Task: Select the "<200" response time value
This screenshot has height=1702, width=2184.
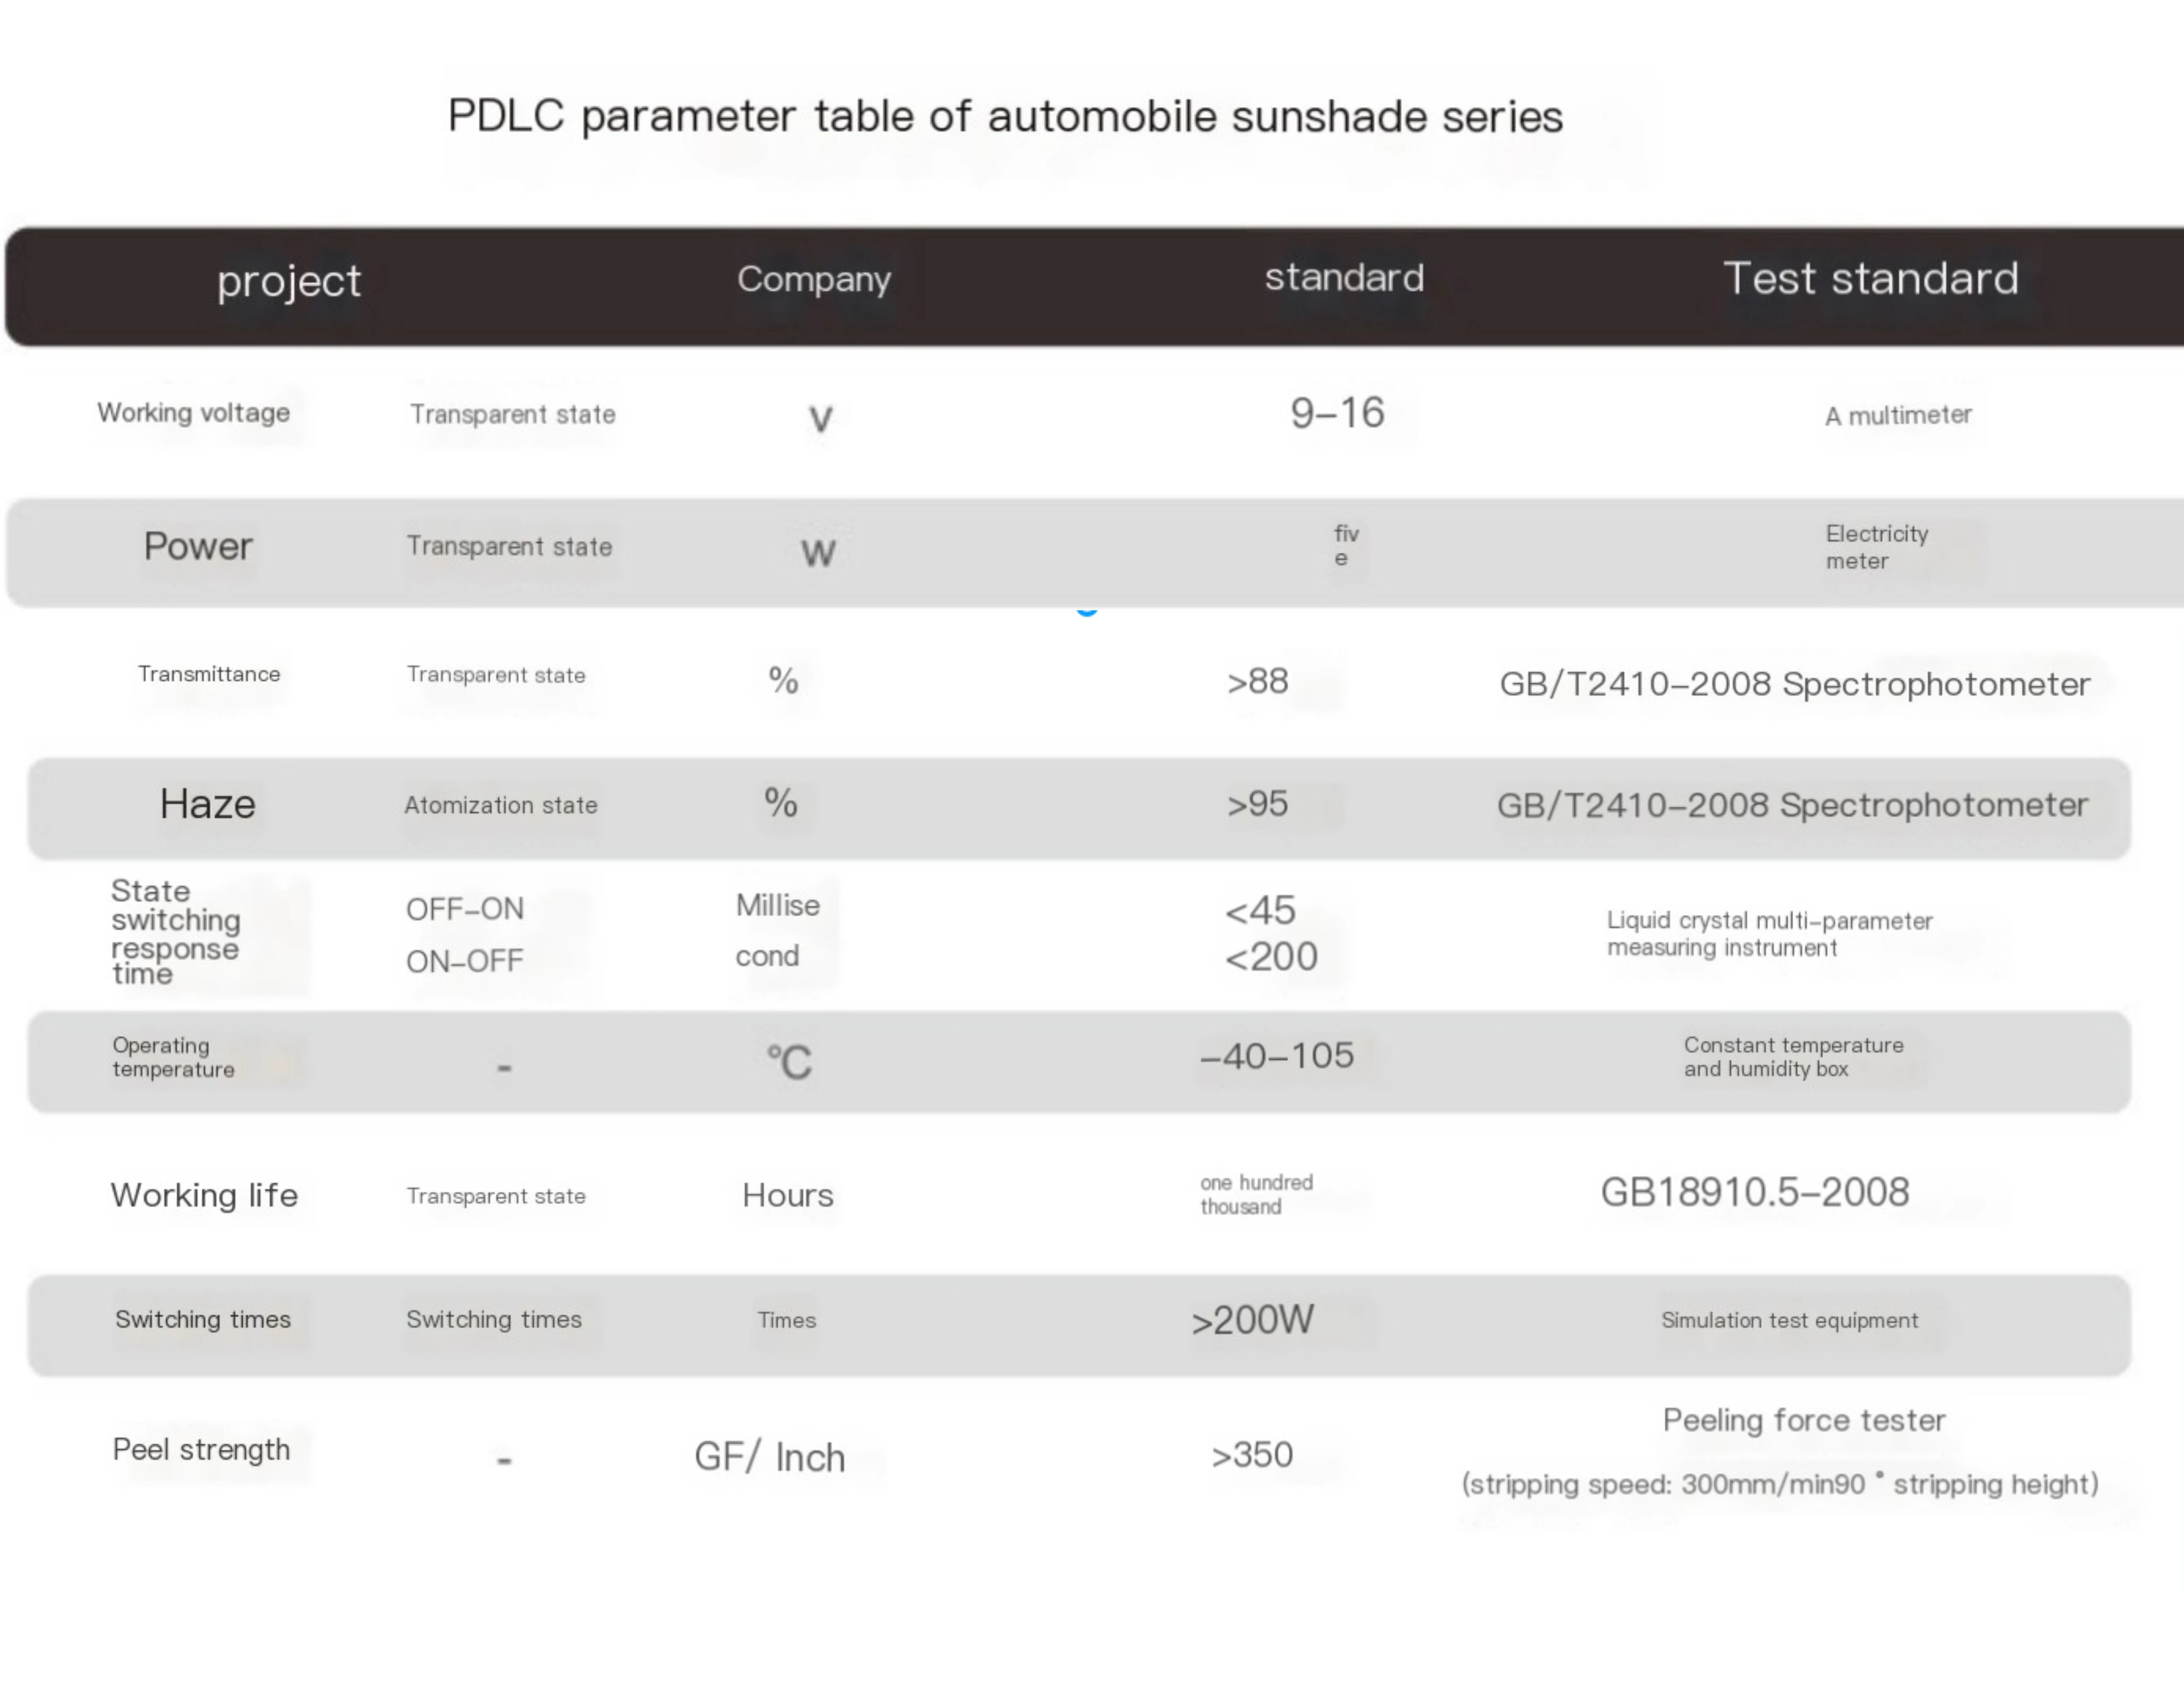Action: click(x=1270, y=957)
